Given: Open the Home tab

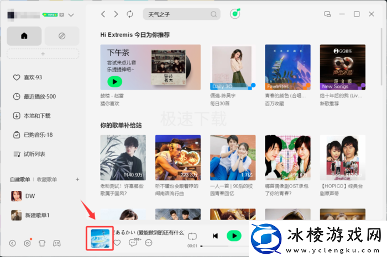Looking at the screenshot, I should tap(24, 36).
